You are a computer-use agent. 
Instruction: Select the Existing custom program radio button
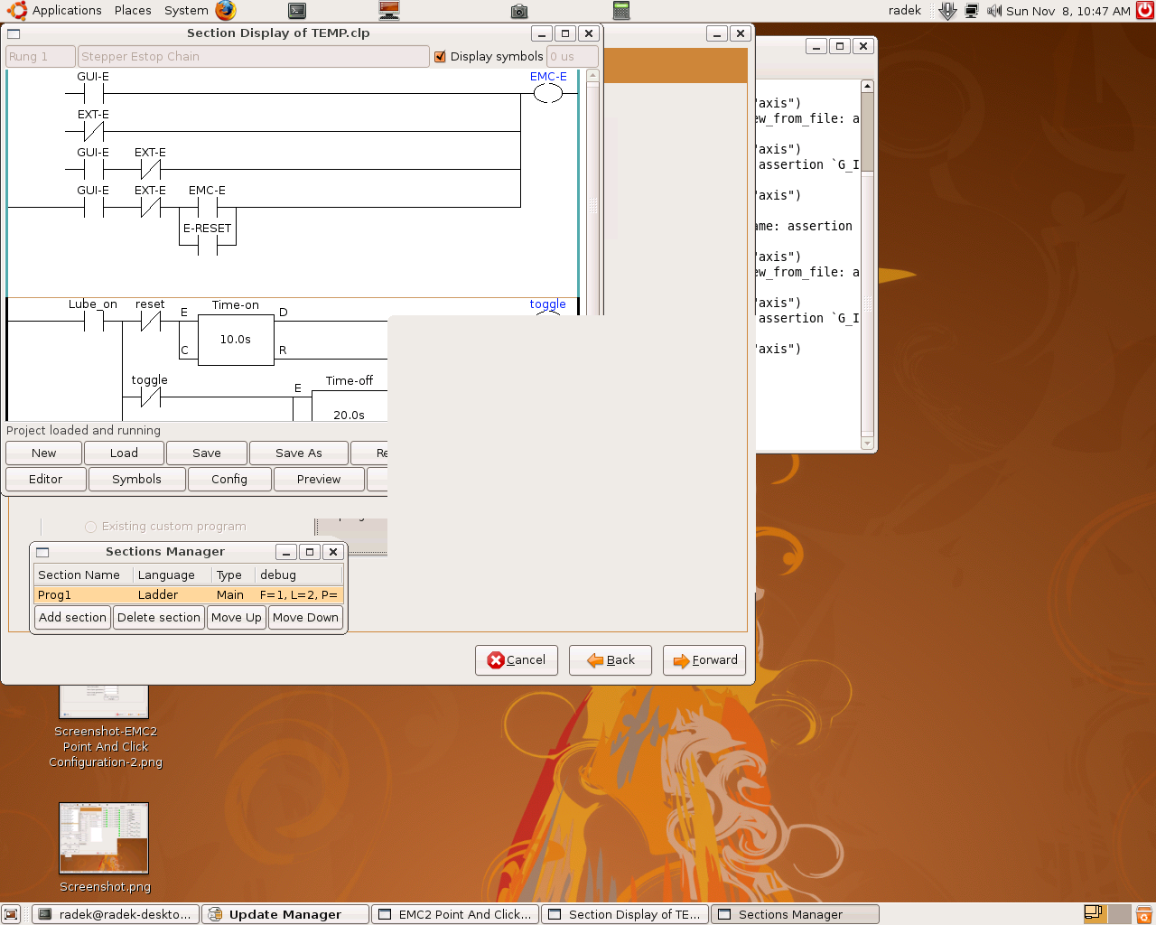coord(90,527)
